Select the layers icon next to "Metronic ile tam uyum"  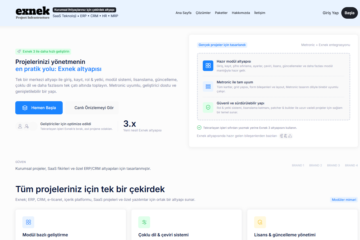point(208,86)
